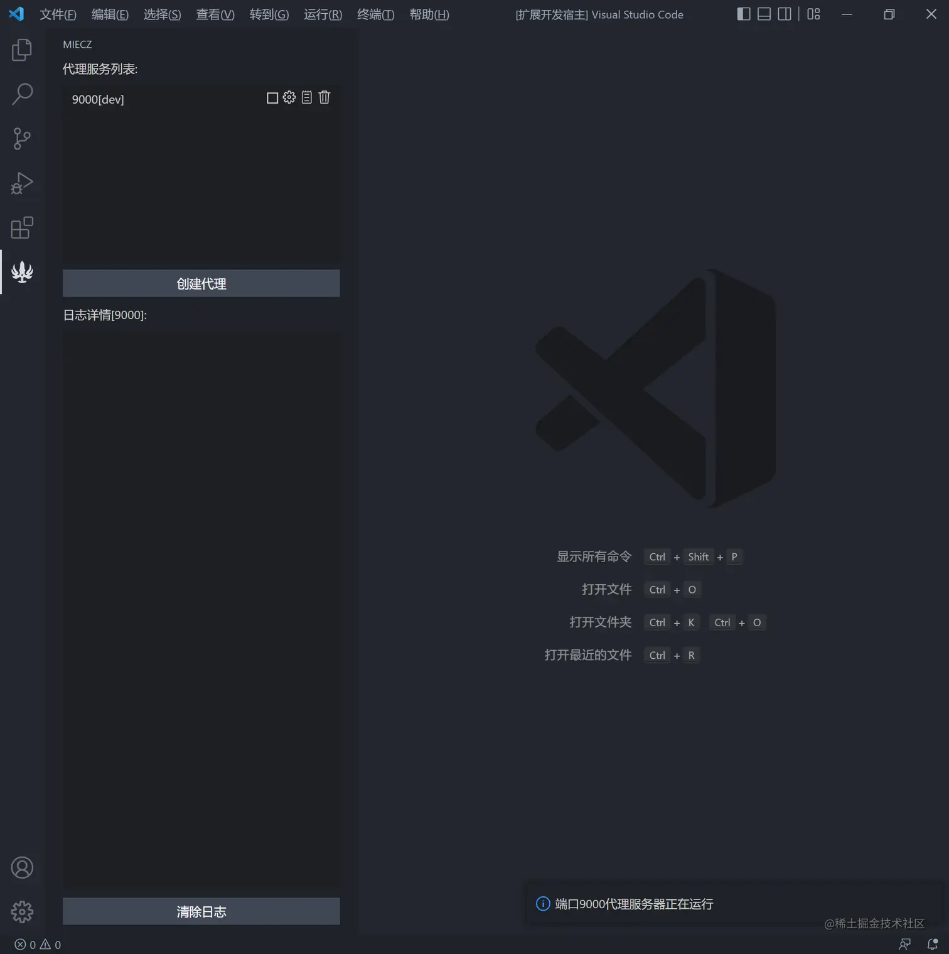Click the info icon in the notification

click(543, 904)
